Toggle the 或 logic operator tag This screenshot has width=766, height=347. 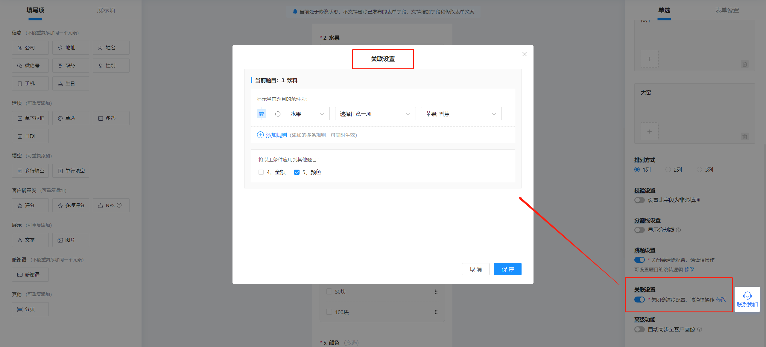pyautogui.click(x=262, y=114)
